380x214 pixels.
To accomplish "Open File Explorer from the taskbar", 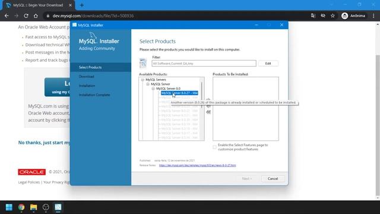I will [x=33, y=207].
